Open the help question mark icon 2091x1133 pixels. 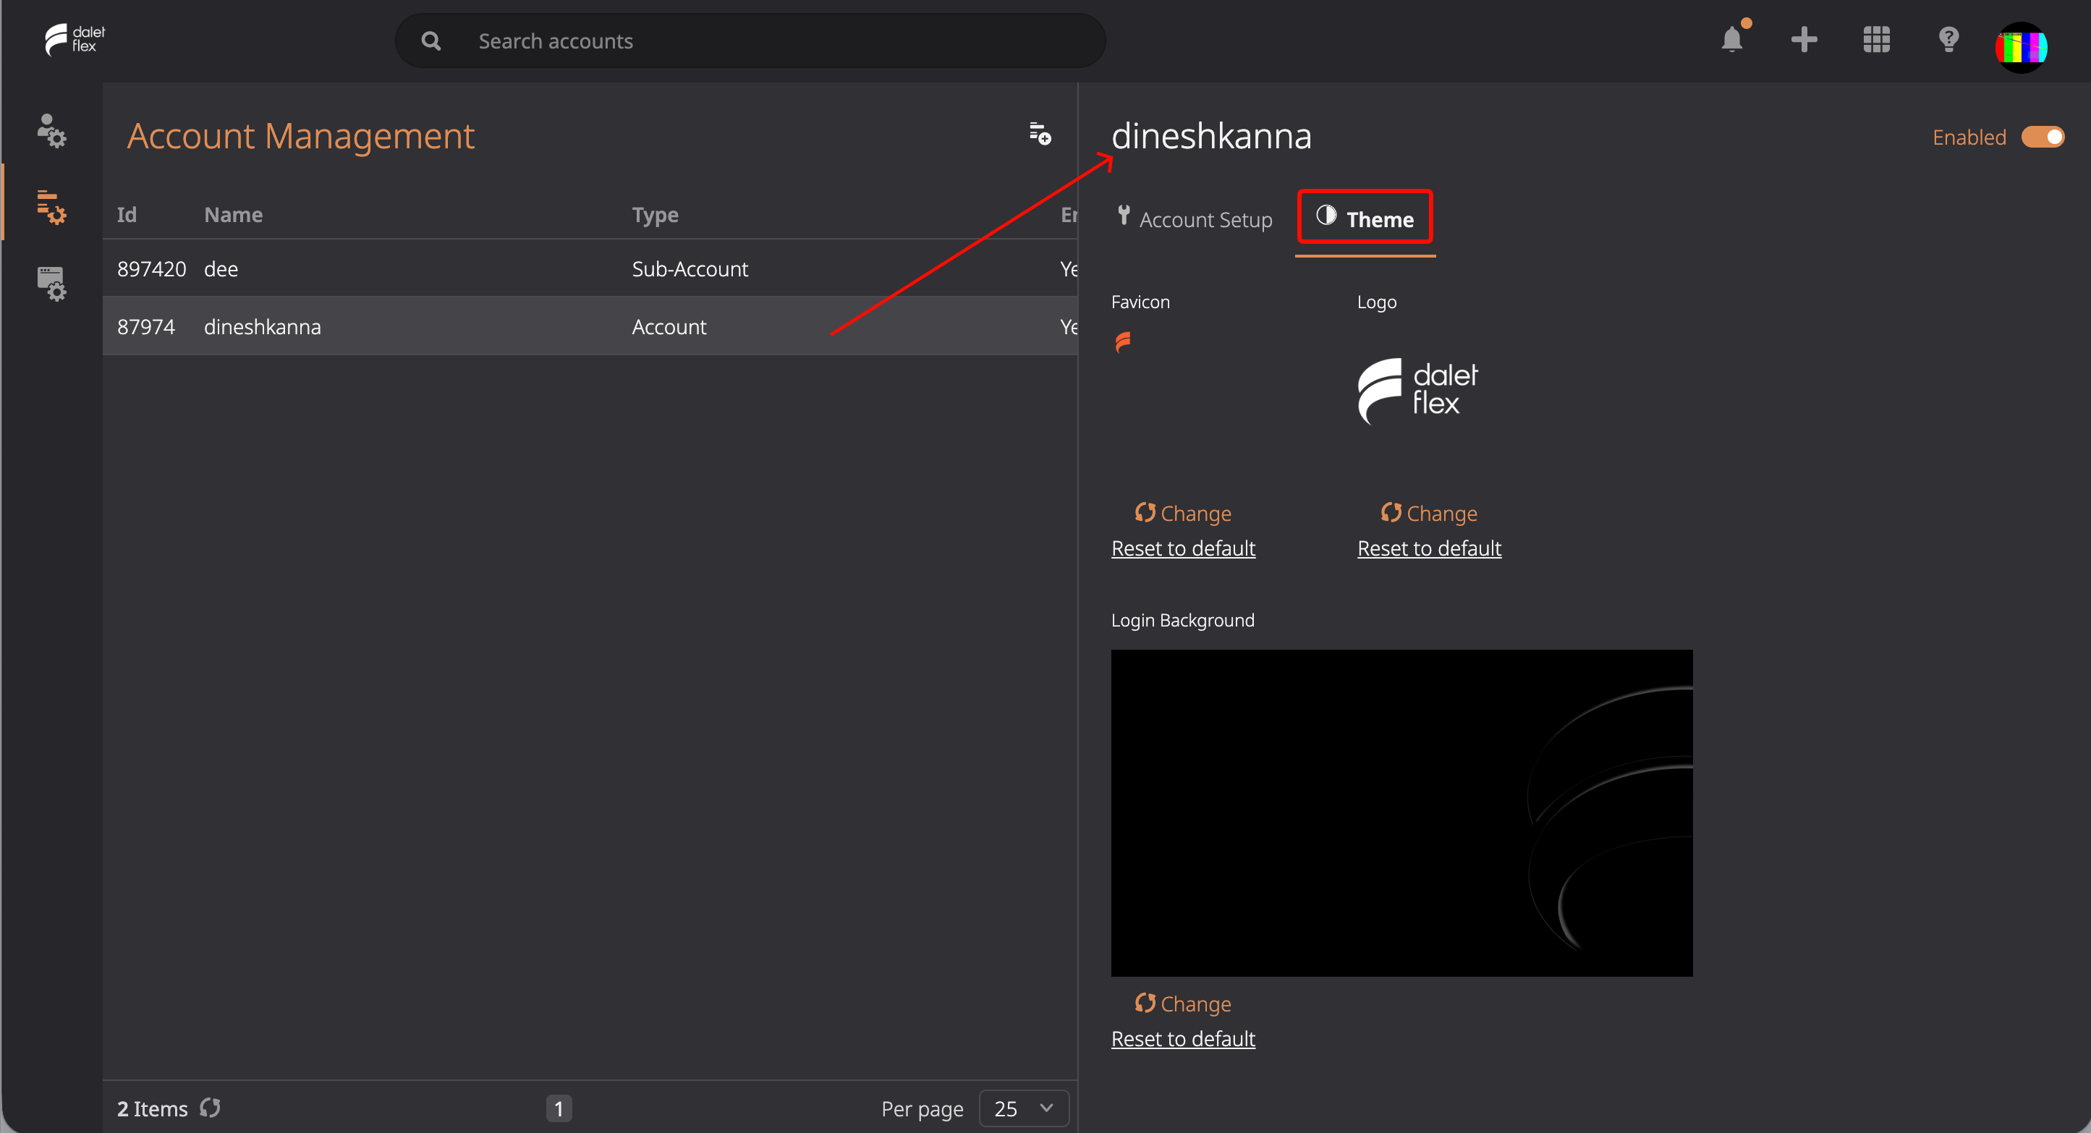(x=1948, y=40)
